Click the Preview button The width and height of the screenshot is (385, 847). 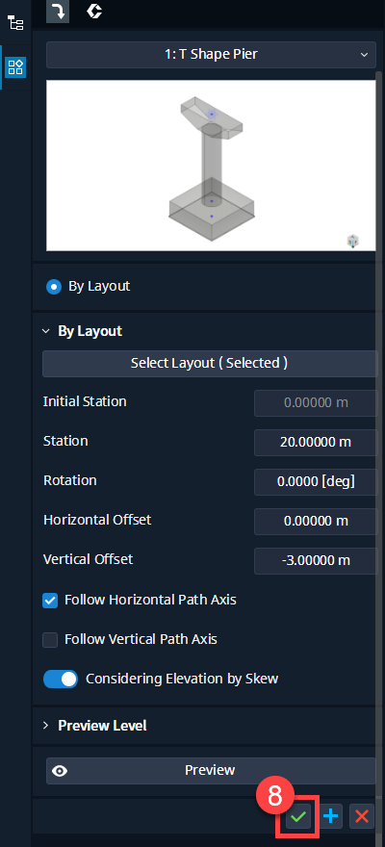coord(211,770)
